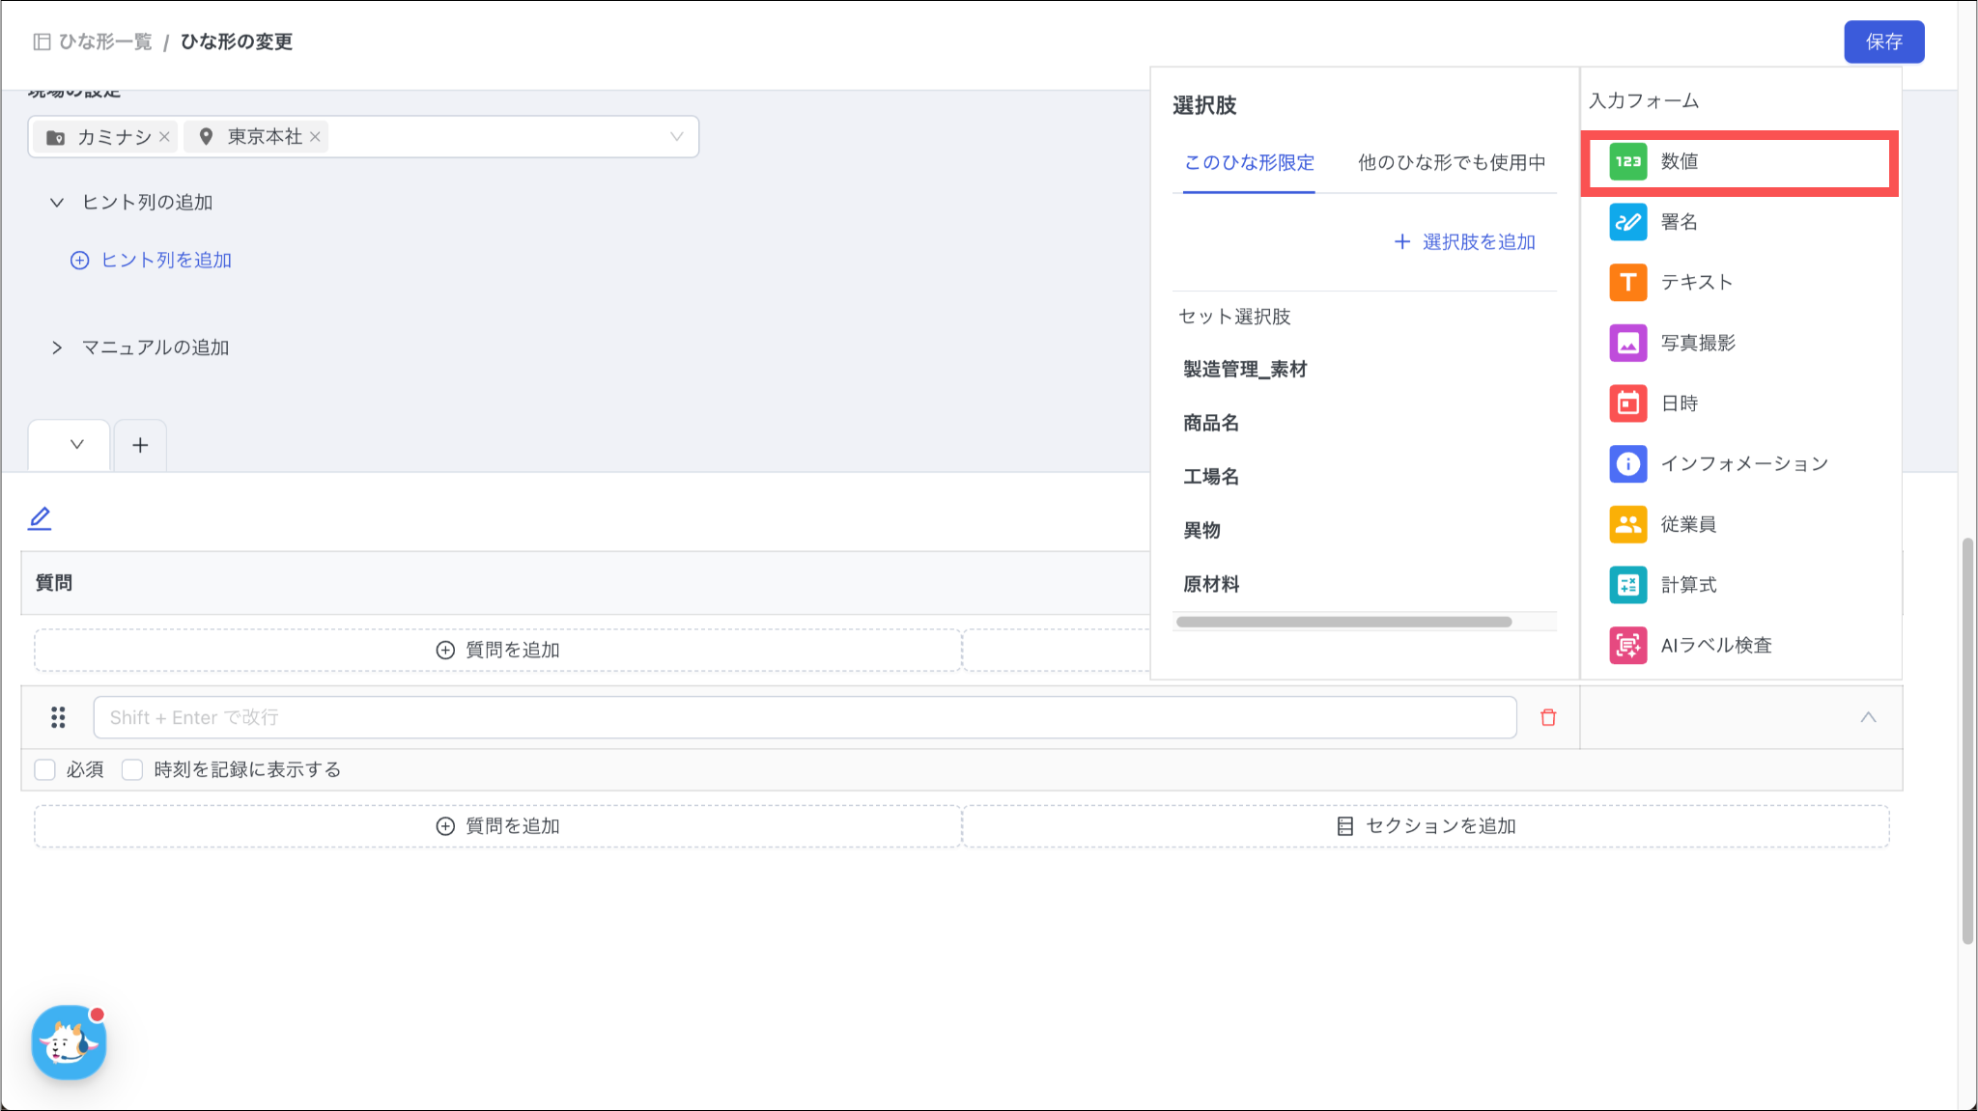Pick the 計算式 formula input icon

pos(1627,585)
